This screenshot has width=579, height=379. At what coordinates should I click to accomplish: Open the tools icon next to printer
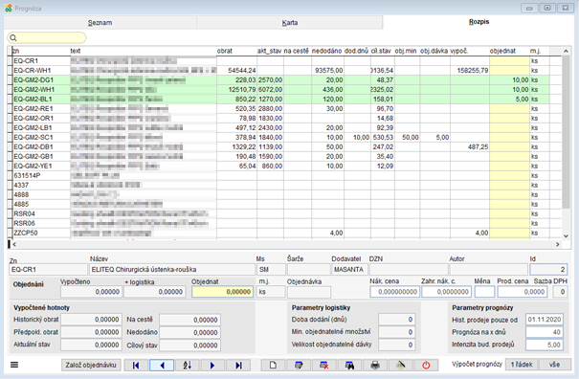(401, 365)
